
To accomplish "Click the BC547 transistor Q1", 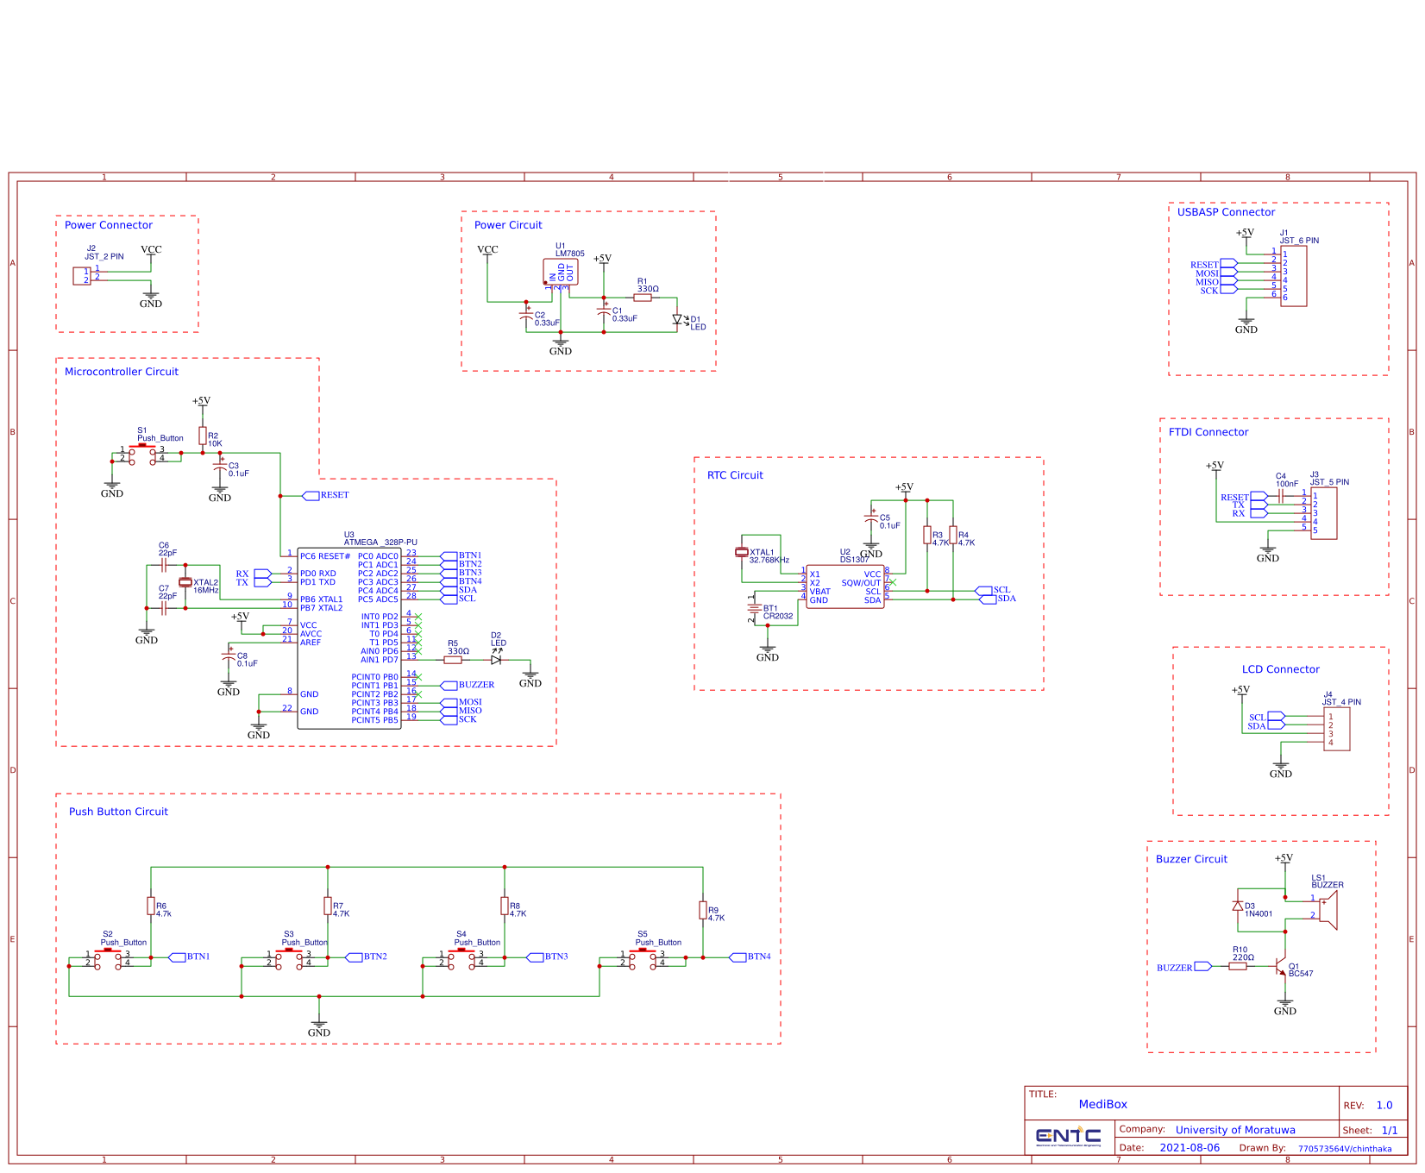I will 1282,967.
